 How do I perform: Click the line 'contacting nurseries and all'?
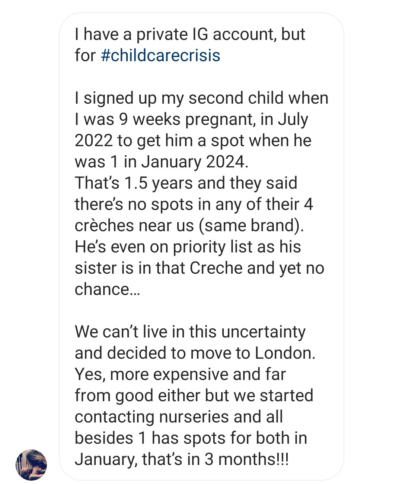pos(179,417)
